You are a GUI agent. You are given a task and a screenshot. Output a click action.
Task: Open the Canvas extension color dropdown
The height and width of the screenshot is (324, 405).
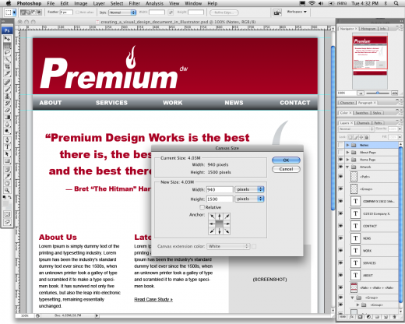(228, 246)
